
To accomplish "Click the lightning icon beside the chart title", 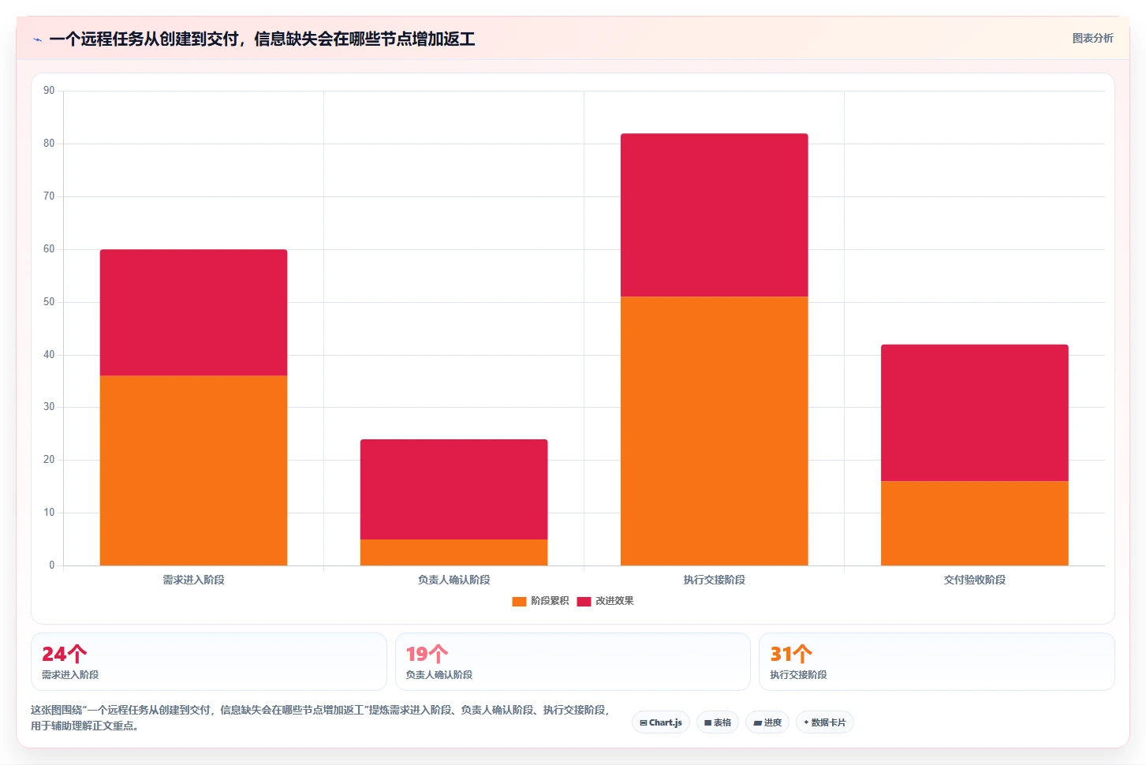I will tap(37, 39).
